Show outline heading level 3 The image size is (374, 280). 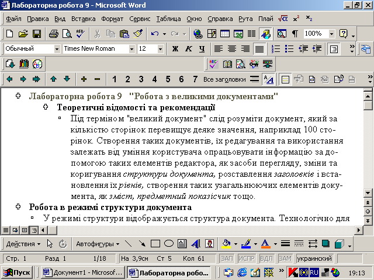141,79
